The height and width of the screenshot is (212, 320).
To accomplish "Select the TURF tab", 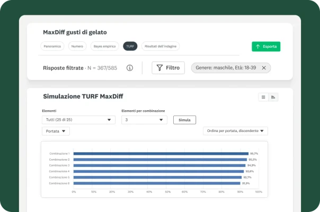I will point(130,47).
